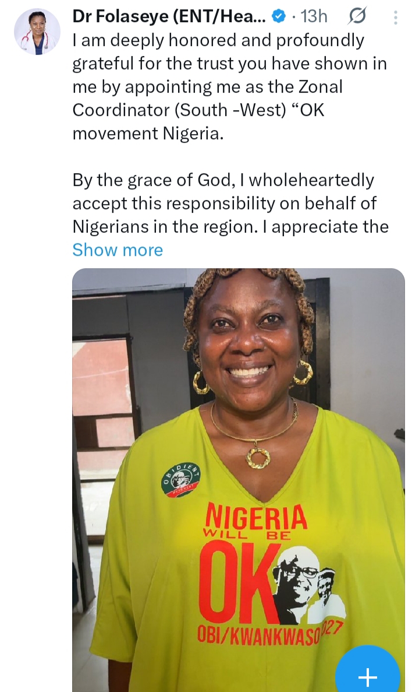Click the large red OK letters
The height and width of the screenshot is (692, 419).
pyautogui.click(x=236, y=577)
